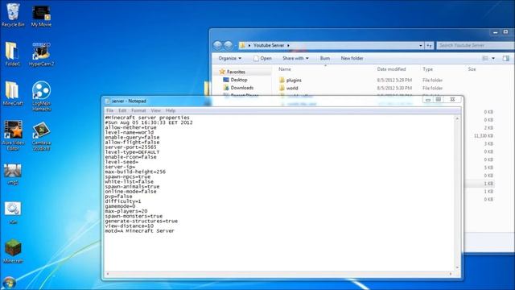The image size is (515, 290).
Task: Select the world folder icon in Explorer
Action: (282, 88)
